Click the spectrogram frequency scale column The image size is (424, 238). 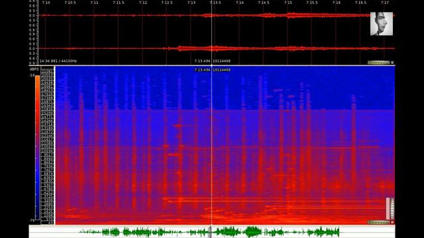coord(47,146)
